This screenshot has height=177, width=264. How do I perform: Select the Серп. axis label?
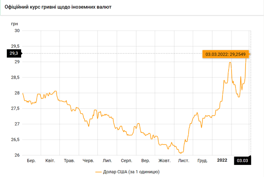[x=126, y=161]
